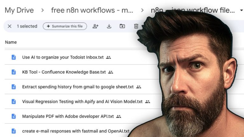This screenshot has width=244, height=137.
Task: Select KB Tool - Confluence Knowledge Base.txt
Action: pyautogui.click(x=64, y=72)
